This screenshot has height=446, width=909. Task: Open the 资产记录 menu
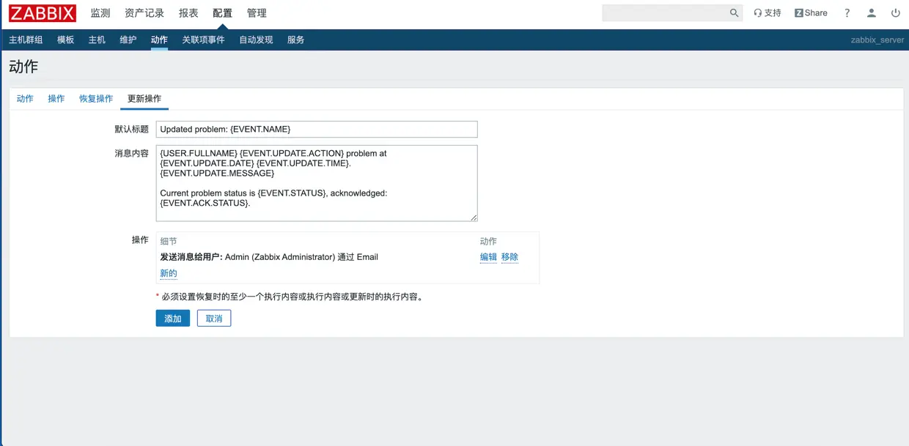[x=143, y=12]
